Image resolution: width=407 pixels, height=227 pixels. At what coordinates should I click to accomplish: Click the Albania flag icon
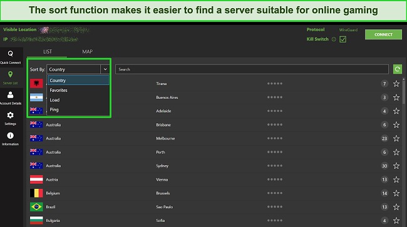tap(36, 83)
